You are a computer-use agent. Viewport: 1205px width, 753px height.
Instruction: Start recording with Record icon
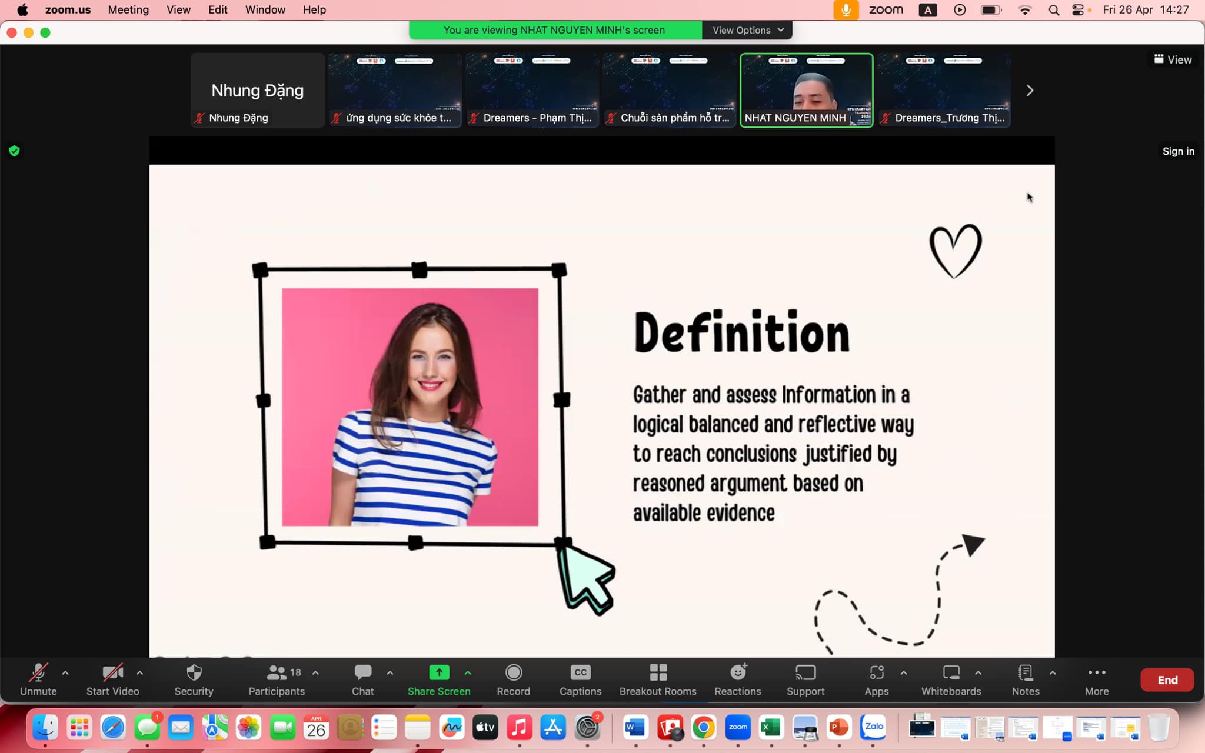513,673
